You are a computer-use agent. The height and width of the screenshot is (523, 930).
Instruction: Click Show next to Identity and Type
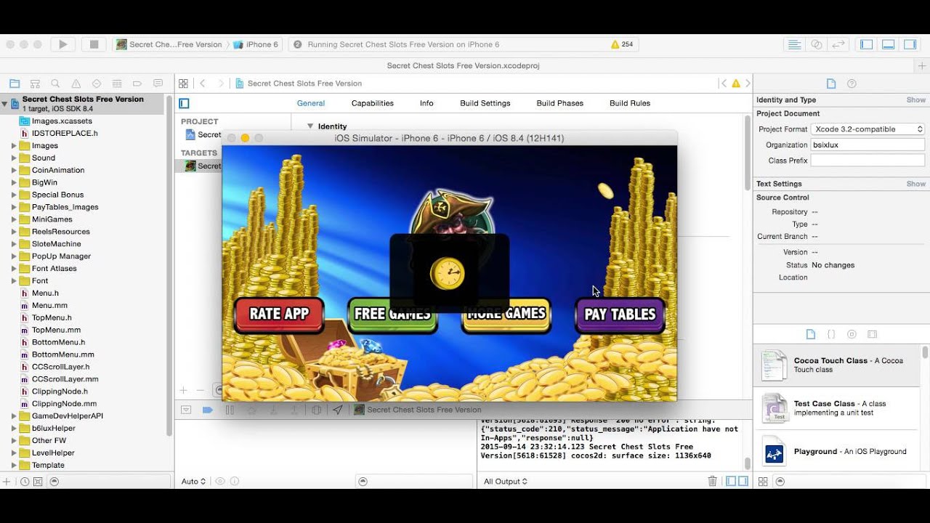[x=915, y=100]
